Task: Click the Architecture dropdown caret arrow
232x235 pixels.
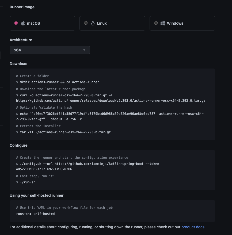Action: point(84,50)
